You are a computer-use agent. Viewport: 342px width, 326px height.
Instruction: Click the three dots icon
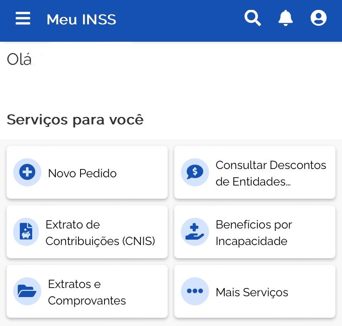(x=195, y=291)
